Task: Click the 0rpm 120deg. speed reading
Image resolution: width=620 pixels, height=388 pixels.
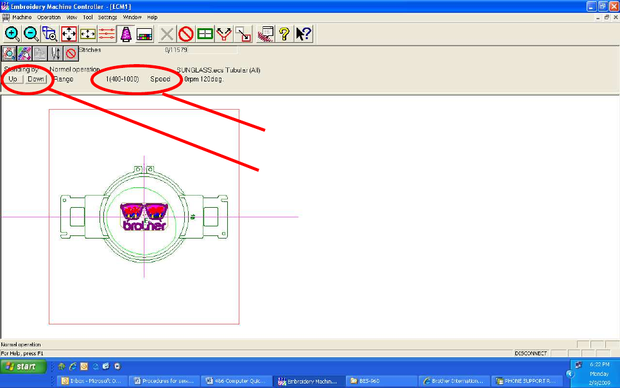Action: [204, 79]
